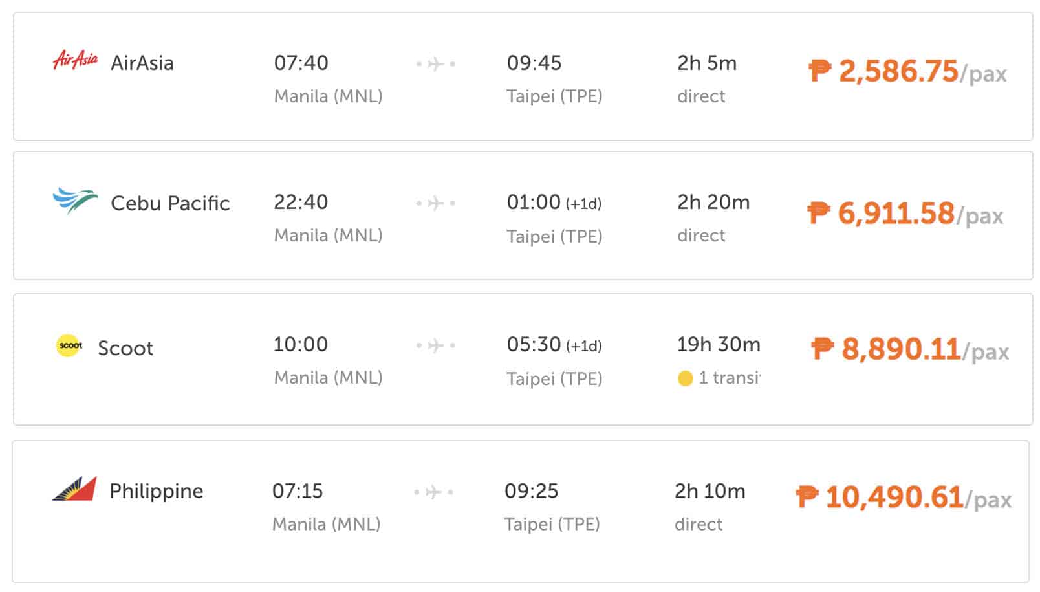Image resolution: width=1040 pixels, height=592 pixels.
Task: Click the 01:00 (+1d) Cebu Pacific arrival time
Action: pos(554,203)
